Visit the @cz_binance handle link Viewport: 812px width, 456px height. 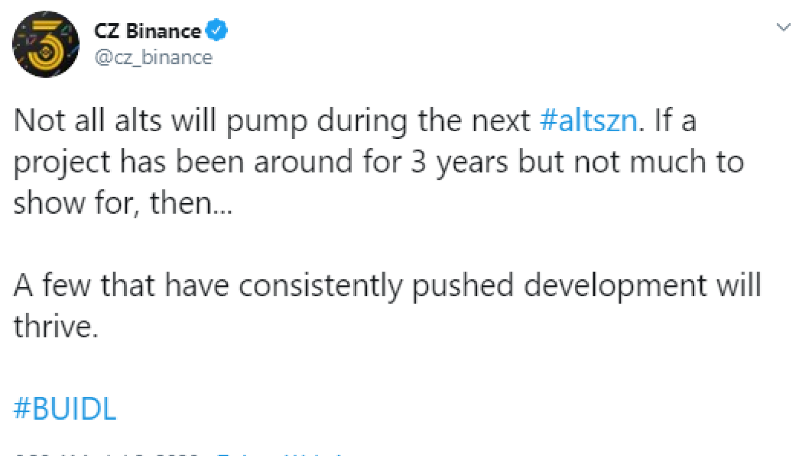point(153,57)
